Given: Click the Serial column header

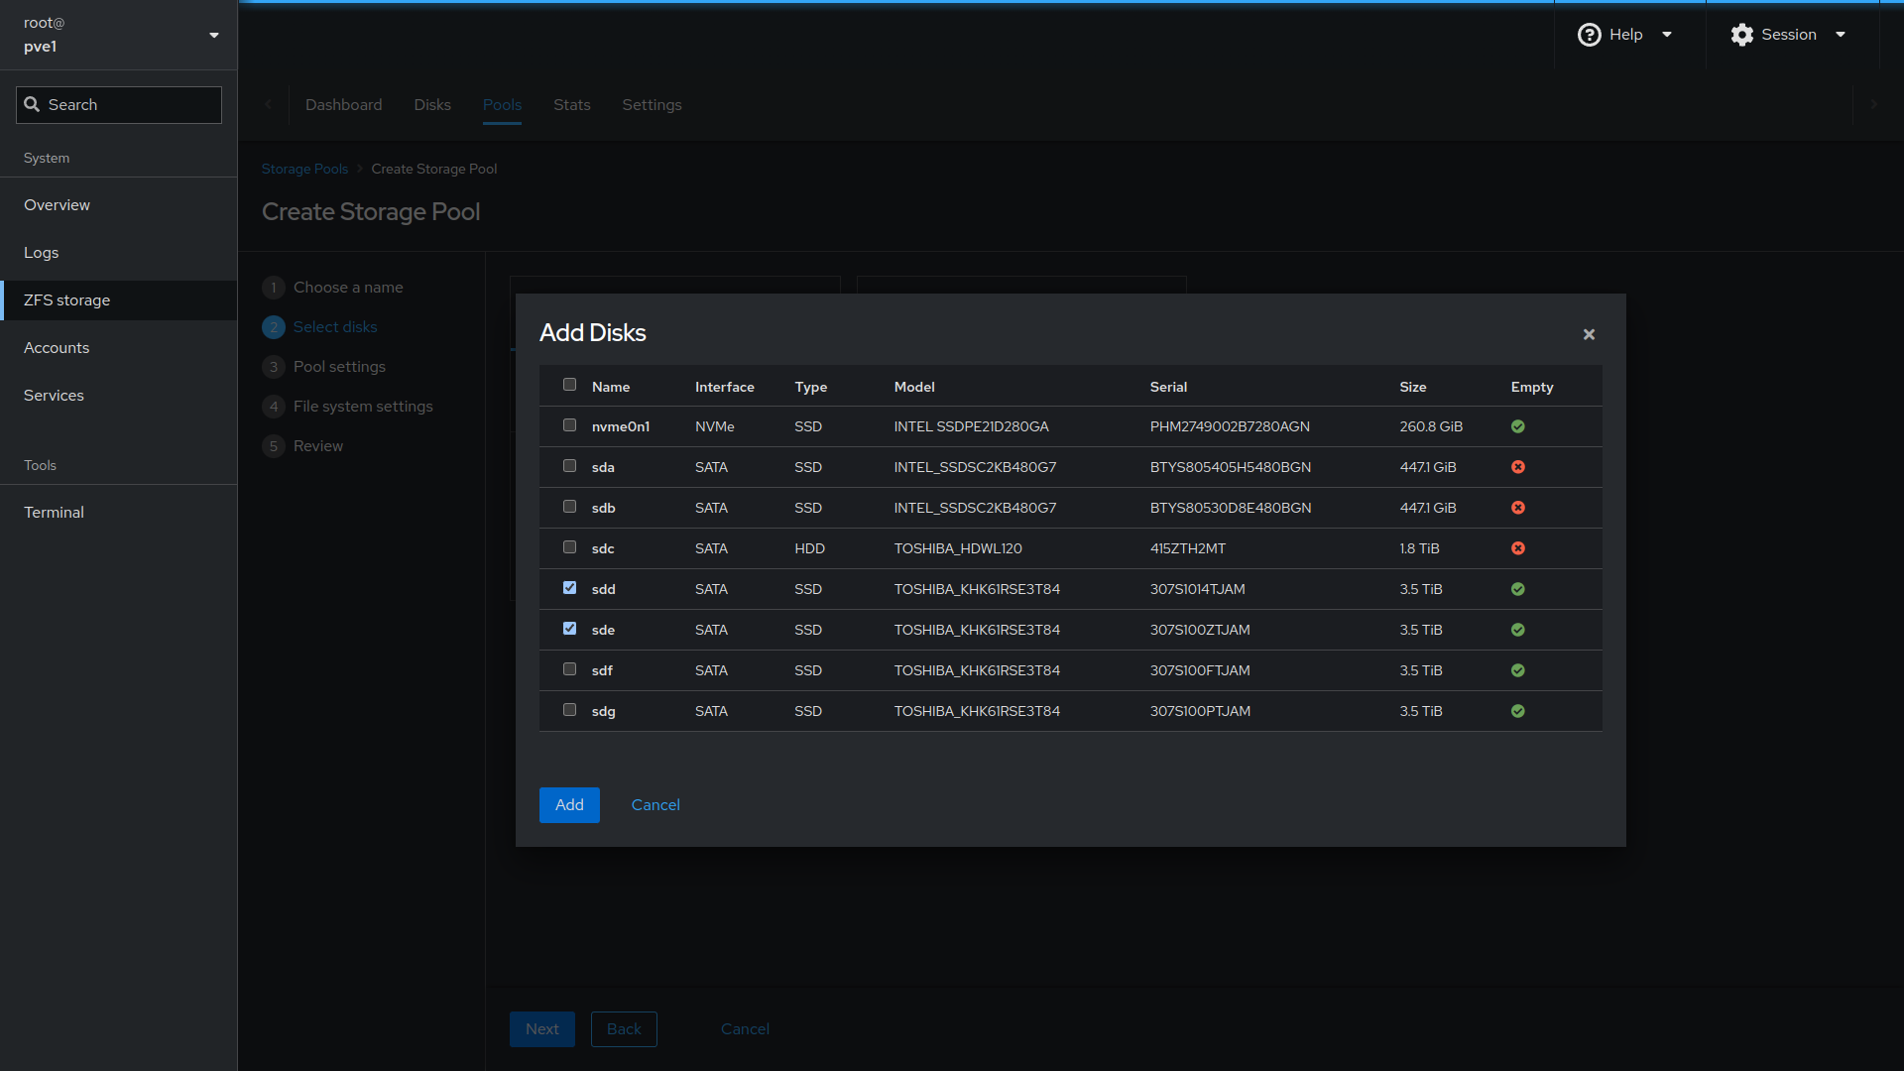Looking at the screenshot, I should [x=1168, y=388].
